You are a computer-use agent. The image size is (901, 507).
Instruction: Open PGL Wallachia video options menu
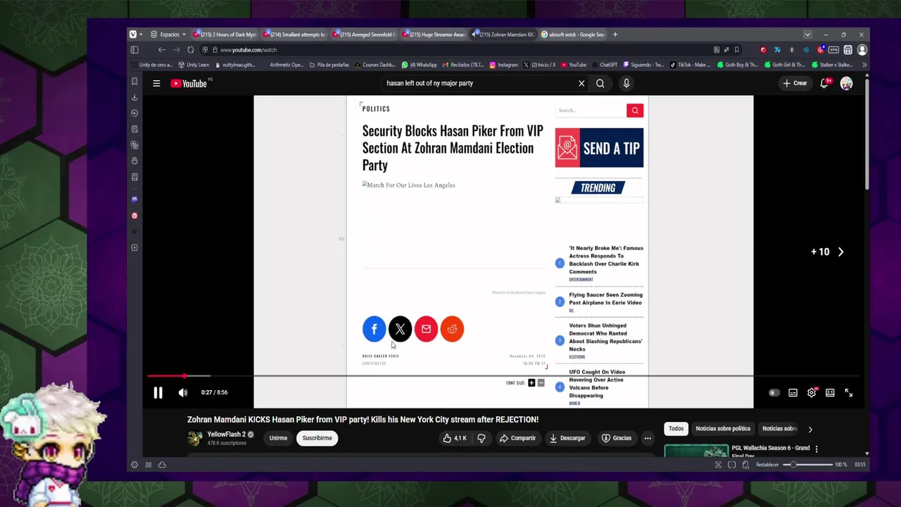point(817,449)
